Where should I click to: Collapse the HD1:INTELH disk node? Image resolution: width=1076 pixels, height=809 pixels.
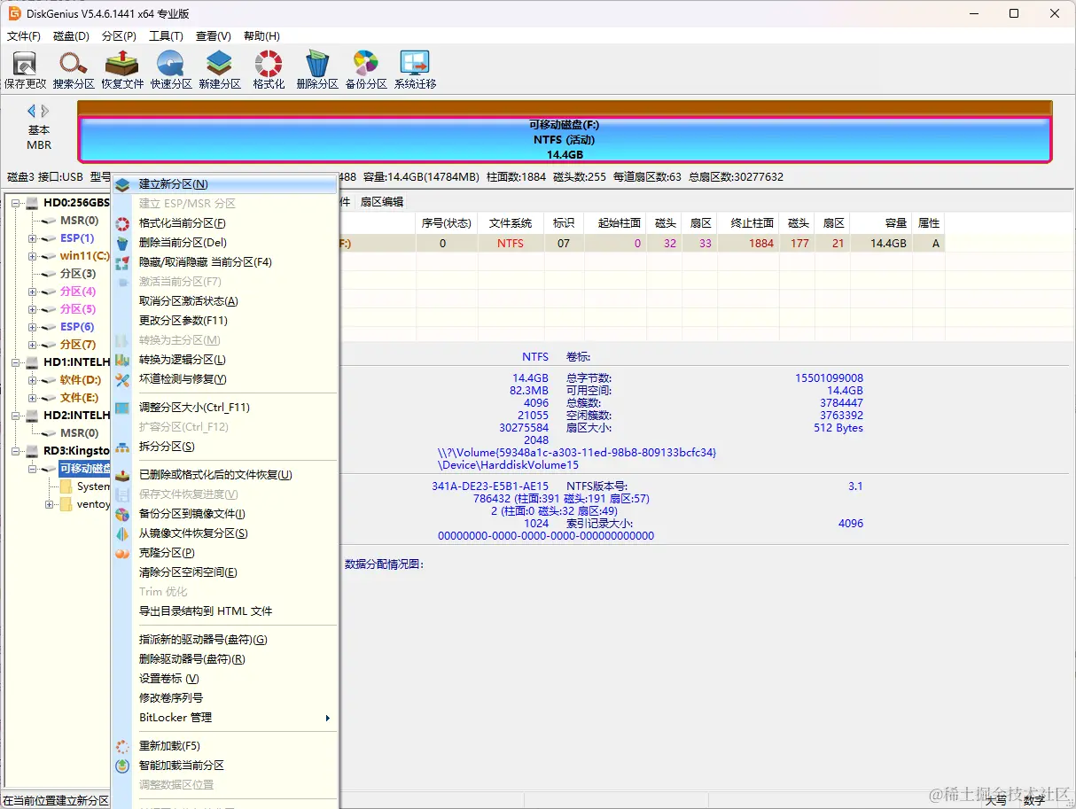tap(15, 362)
